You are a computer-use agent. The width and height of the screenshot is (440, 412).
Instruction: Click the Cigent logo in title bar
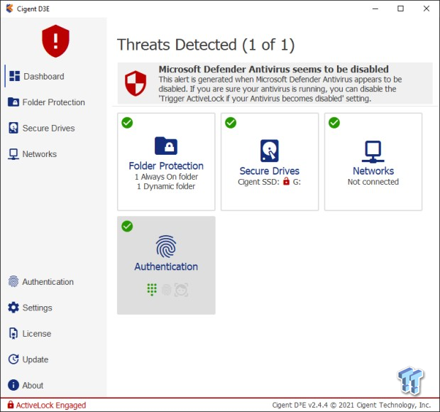(9, 9)
